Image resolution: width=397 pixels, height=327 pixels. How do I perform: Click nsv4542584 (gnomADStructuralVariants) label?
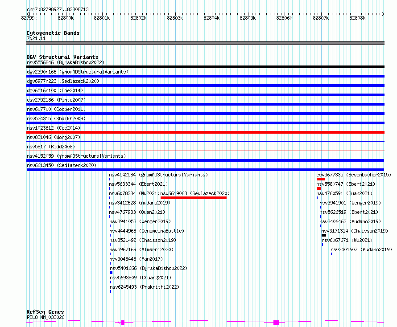pos(158,175)
